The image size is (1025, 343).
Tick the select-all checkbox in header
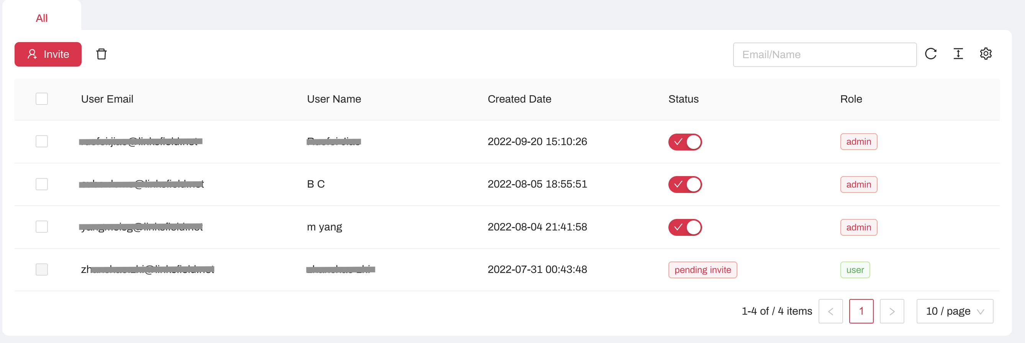coord(42,99)
